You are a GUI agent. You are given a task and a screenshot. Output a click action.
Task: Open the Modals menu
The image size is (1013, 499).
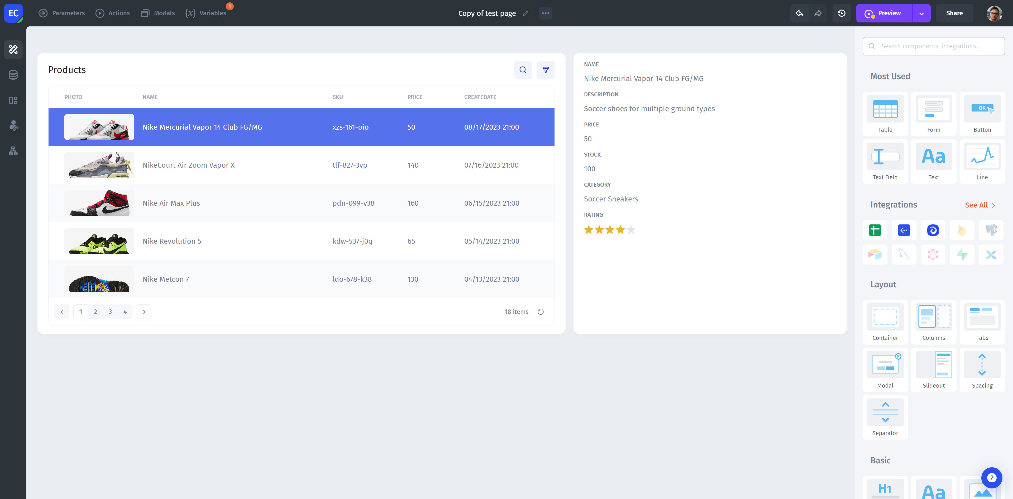(x=158, y=13)
